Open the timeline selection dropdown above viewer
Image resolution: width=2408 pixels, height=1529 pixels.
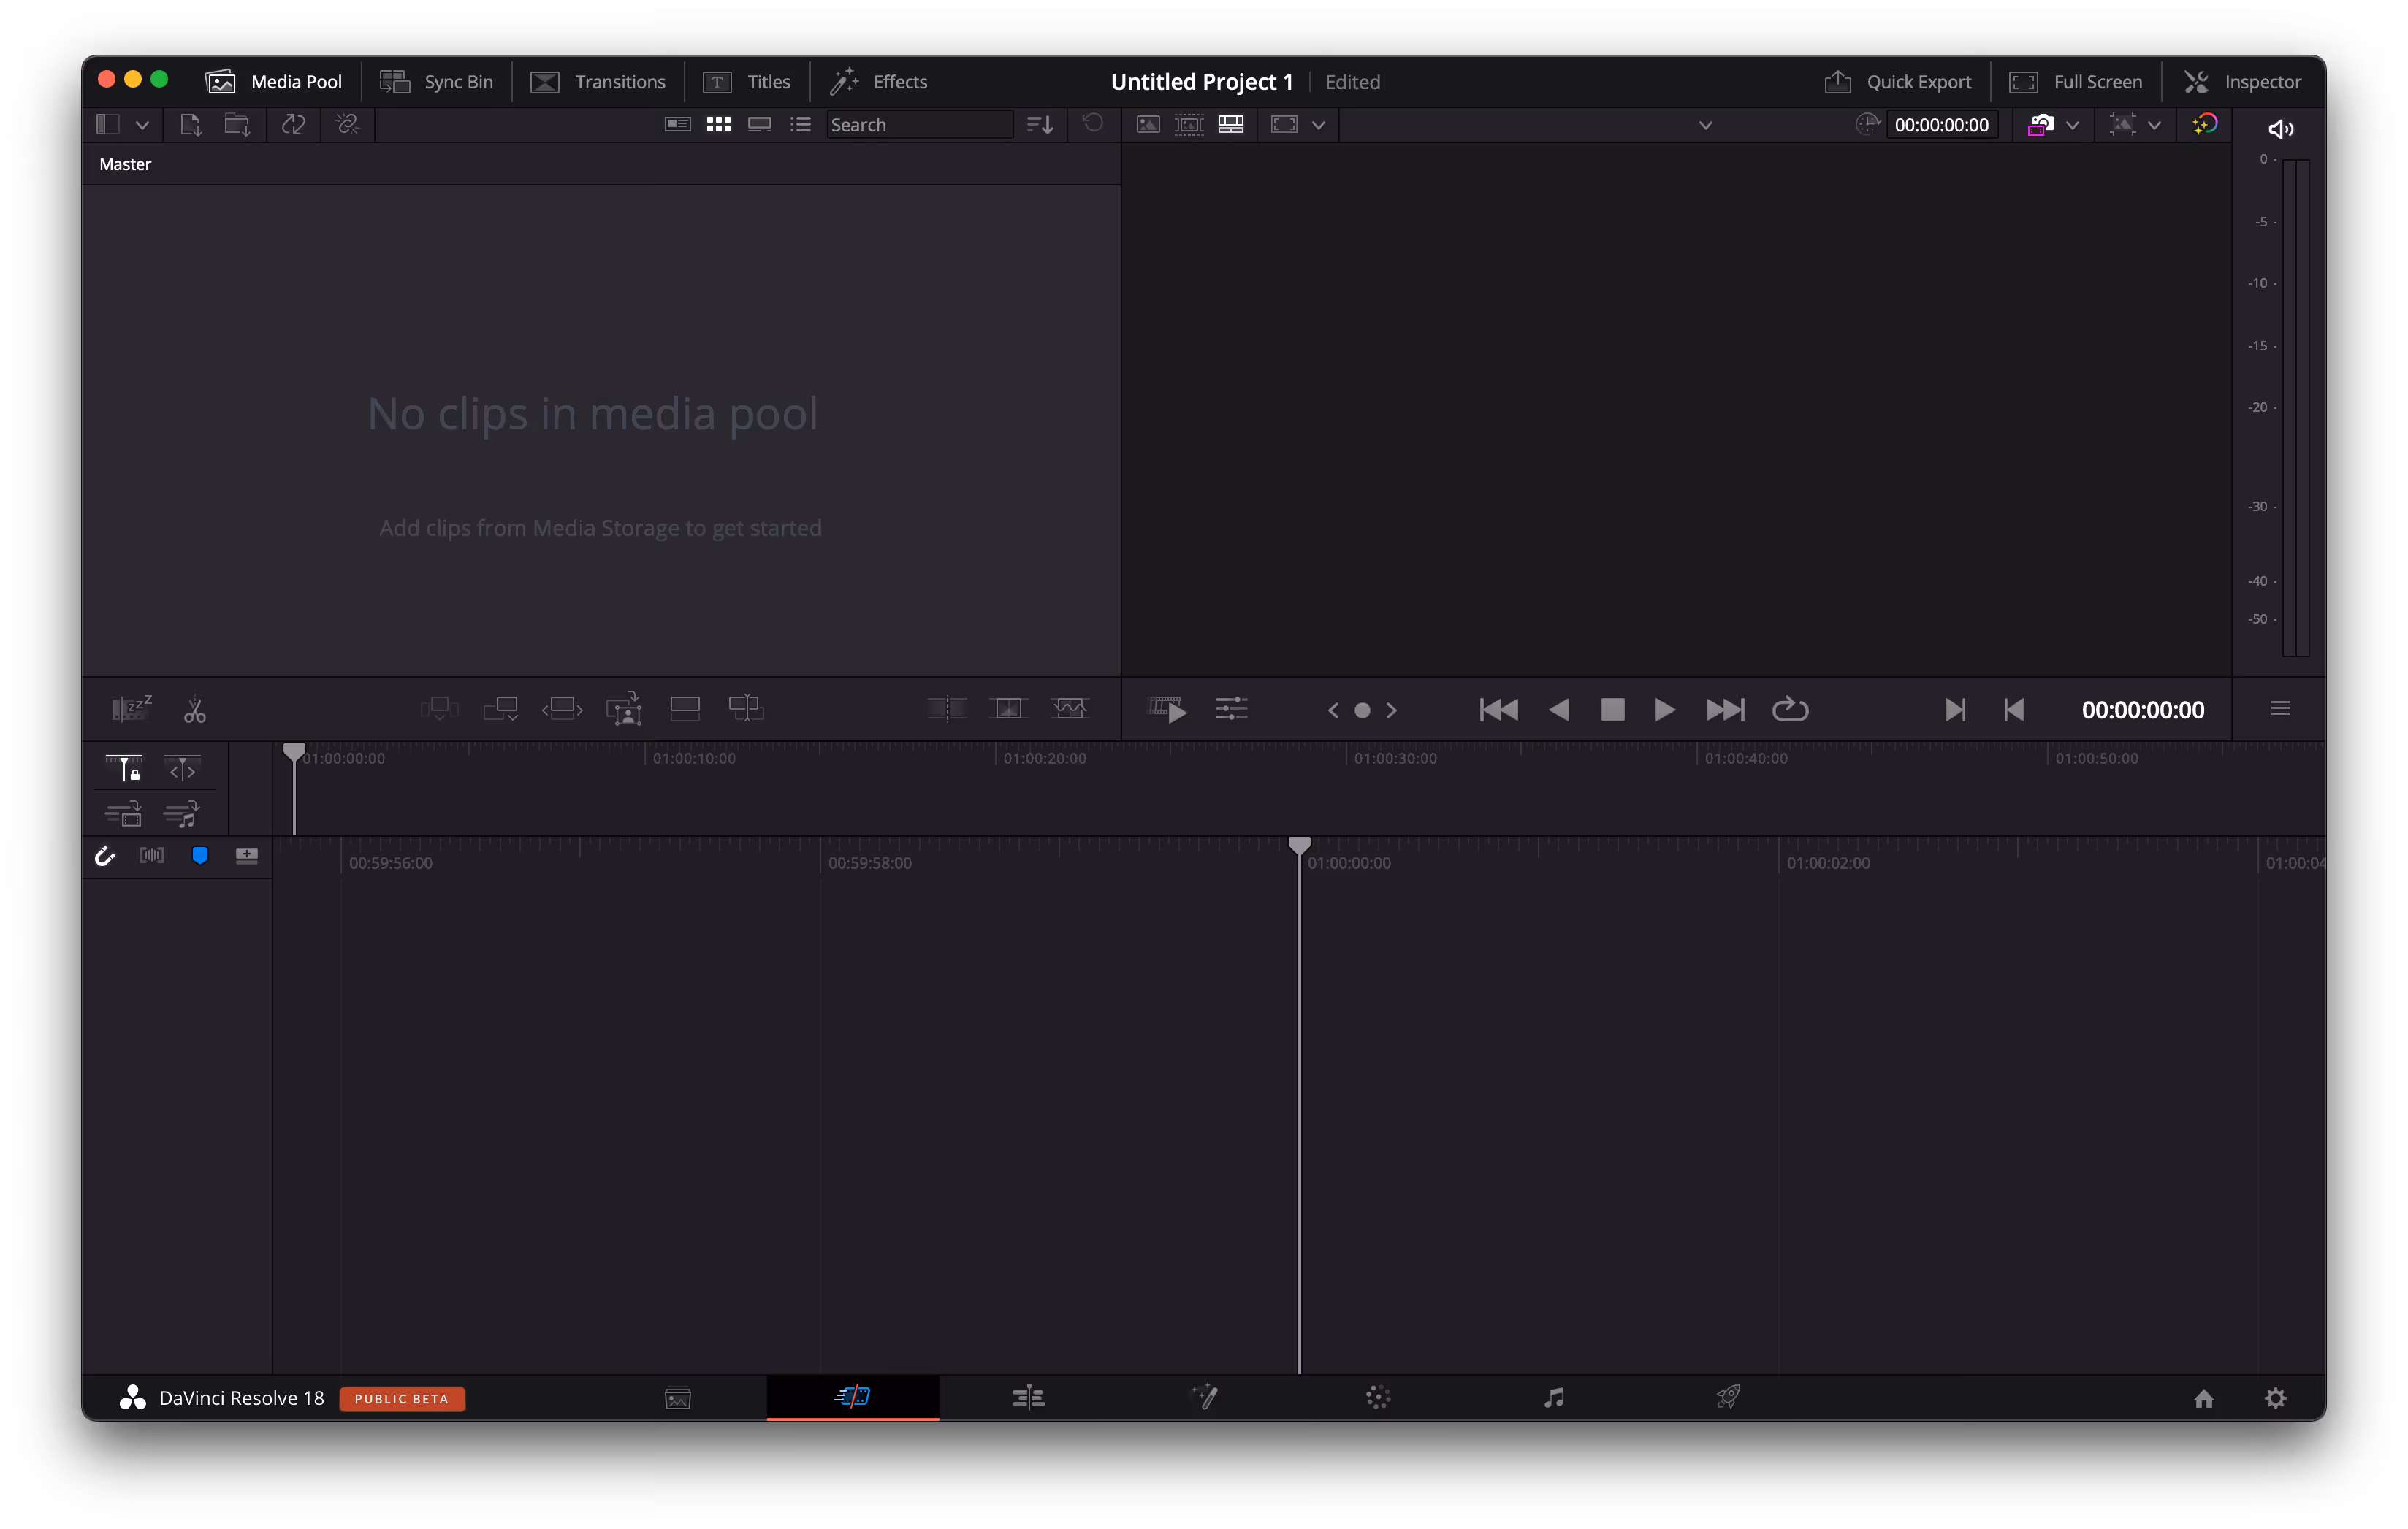[x=1706, y=124]
